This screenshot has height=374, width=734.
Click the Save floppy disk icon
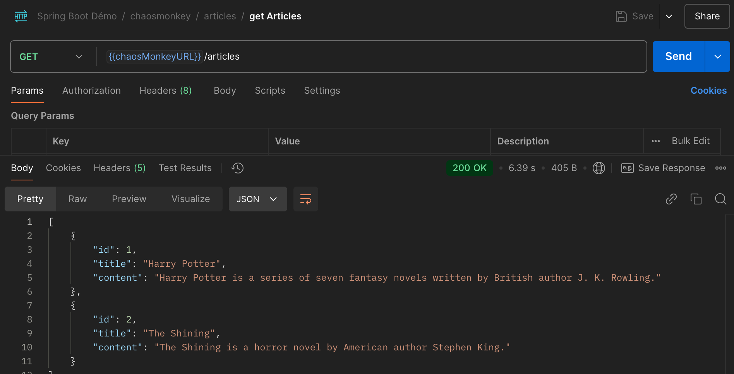(621, 16)
